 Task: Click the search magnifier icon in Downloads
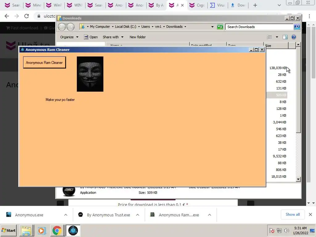297,27
